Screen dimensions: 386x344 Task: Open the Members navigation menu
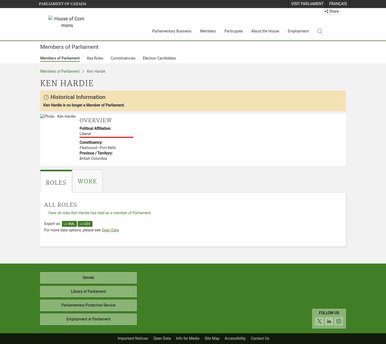pyautogui.click(x=208, y=31)
